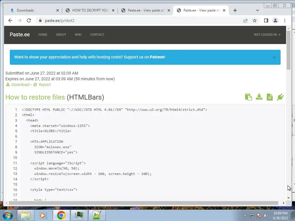
Task: Copy paste contents with the clipboard icon
Action: [x=249, y=97]
